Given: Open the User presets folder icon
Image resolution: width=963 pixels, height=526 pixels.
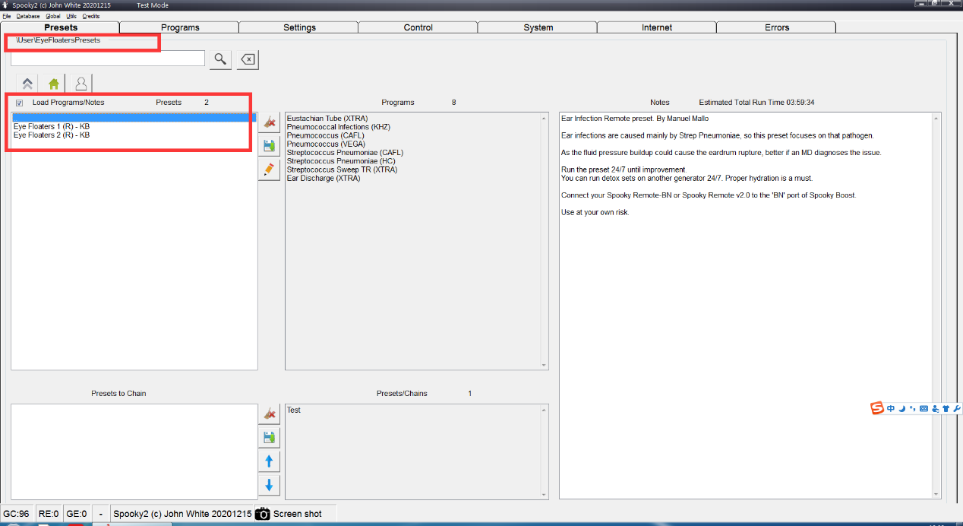Looking at the screenshot, I should (x=81, y=84).
